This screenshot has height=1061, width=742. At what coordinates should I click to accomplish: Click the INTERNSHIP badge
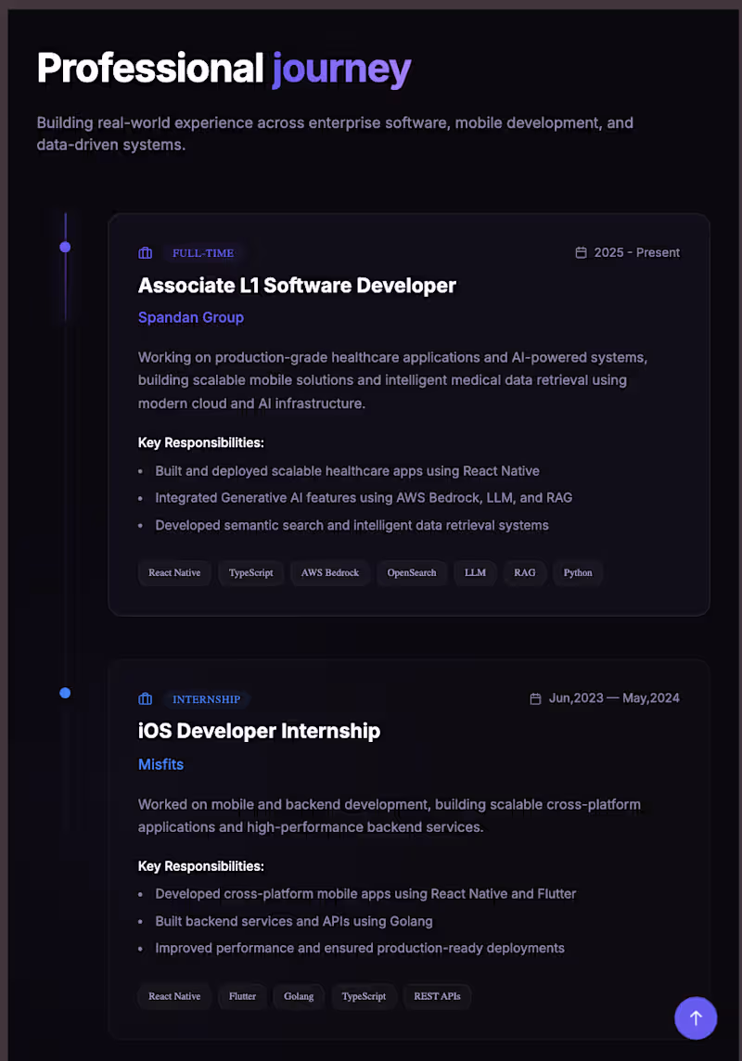[x=206, y=699]
